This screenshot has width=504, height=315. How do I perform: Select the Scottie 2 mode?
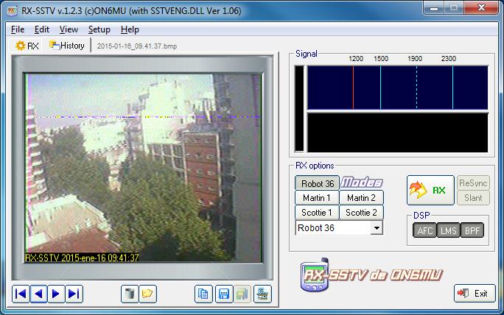click(361, 212)
